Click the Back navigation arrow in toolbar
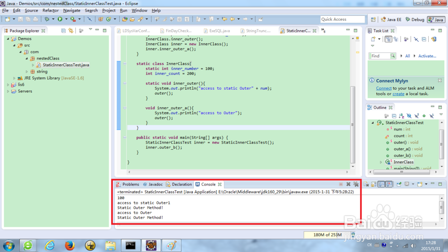Screen dimensions: 448x252 tap(232, 19)
